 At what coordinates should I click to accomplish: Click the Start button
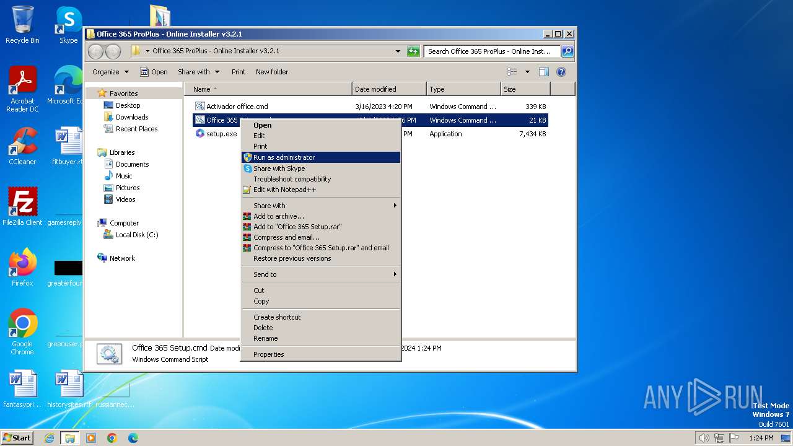(17, 438)
